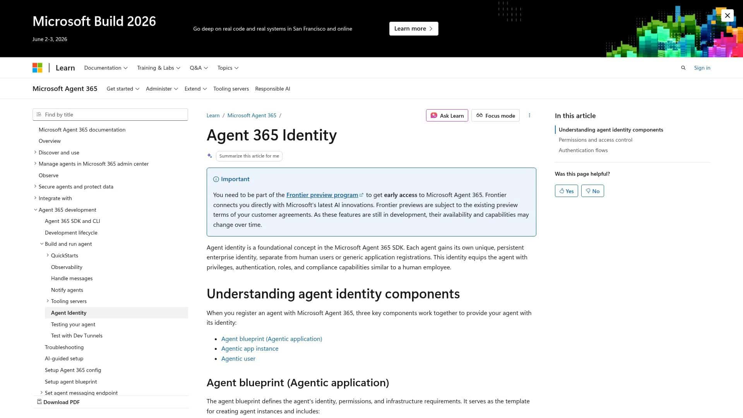Click the Learn more button in the banner

(x=413, y=28)
